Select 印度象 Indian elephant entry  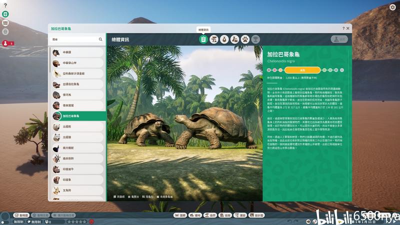[78, 180]
